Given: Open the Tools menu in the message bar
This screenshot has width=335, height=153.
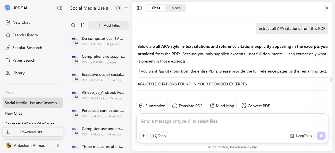Looking at the screenshot, I should pyautogui.click(x=159, y=136).
